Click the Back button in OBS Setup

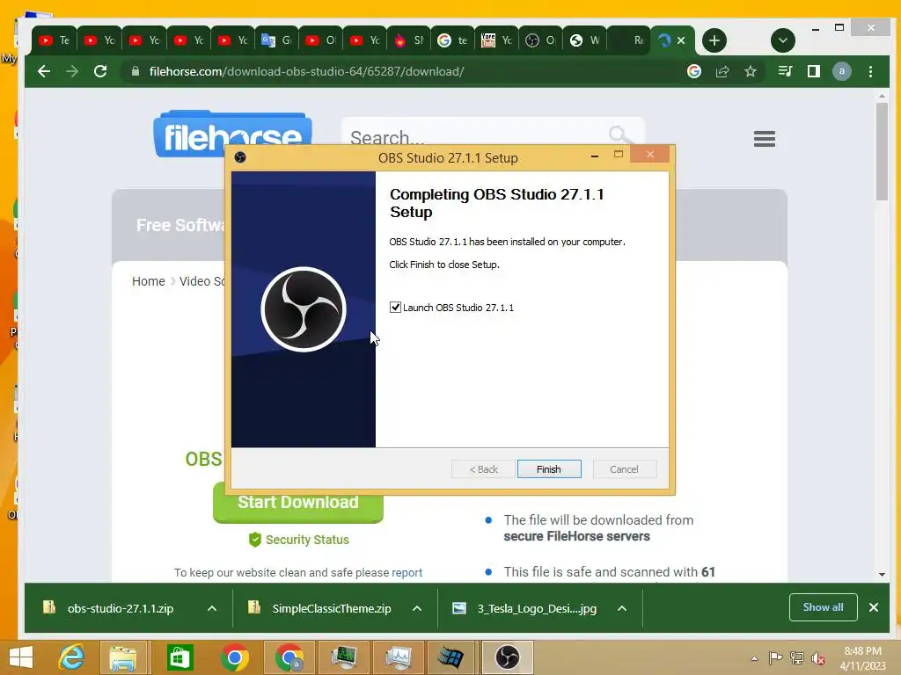pos(483,469)
